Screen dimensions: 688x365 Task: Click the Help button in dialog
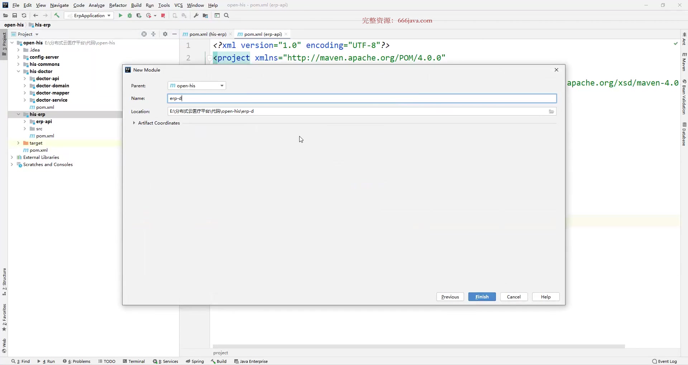pos(546,297)
